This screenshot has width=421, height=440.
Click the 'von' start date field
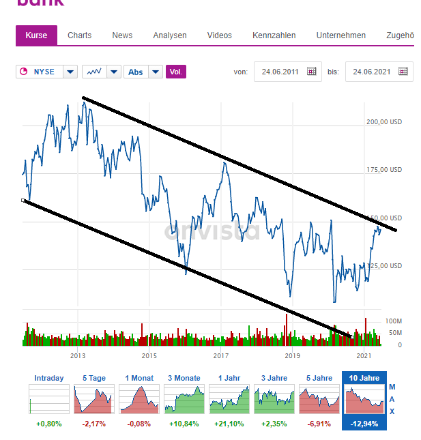coord(280,71)
